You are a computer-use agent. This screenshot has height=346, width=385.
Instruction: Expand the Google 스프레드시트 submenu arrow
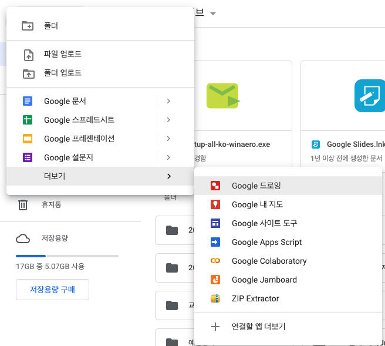(x=168, y=120)
